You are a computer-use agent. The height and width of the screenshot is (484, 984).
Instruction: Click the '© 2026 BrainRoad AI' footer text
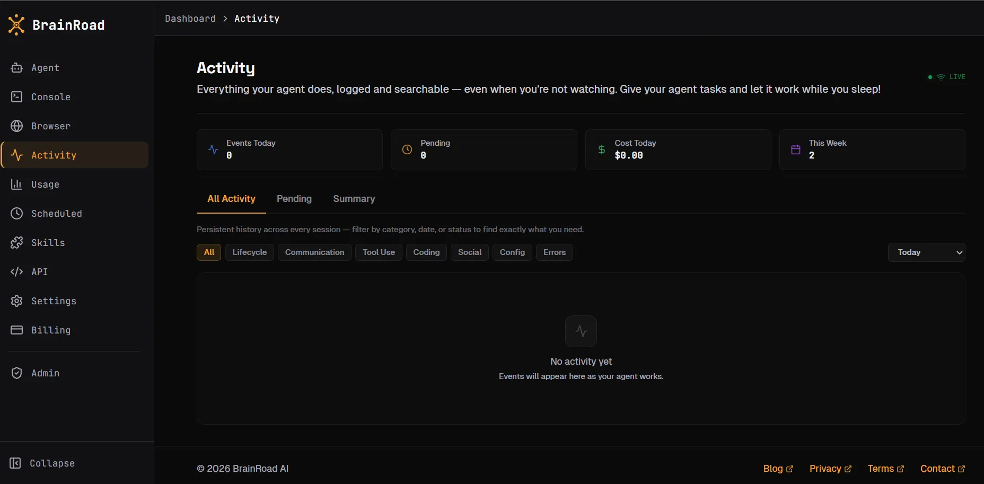tap(243, 469)
